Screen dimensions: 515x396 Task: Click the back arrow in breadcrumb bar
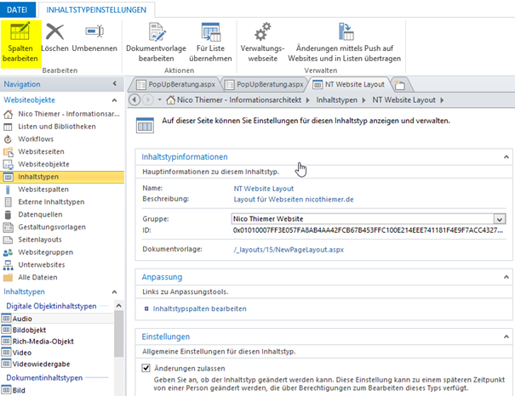(x=135, y=100)
